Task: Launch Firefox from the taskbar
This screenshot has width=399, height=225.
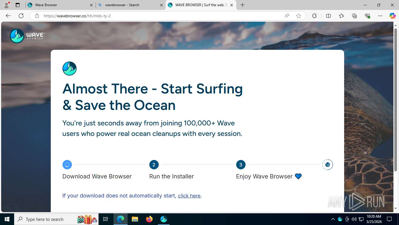Action: (149, 219)
